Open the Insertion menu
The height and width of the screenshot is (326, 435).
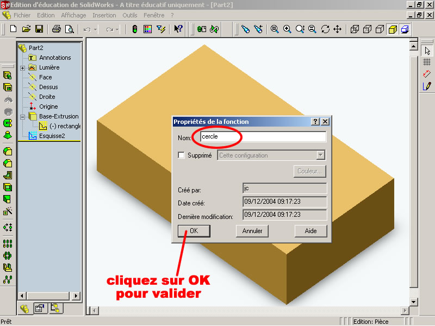coord(104,15)
